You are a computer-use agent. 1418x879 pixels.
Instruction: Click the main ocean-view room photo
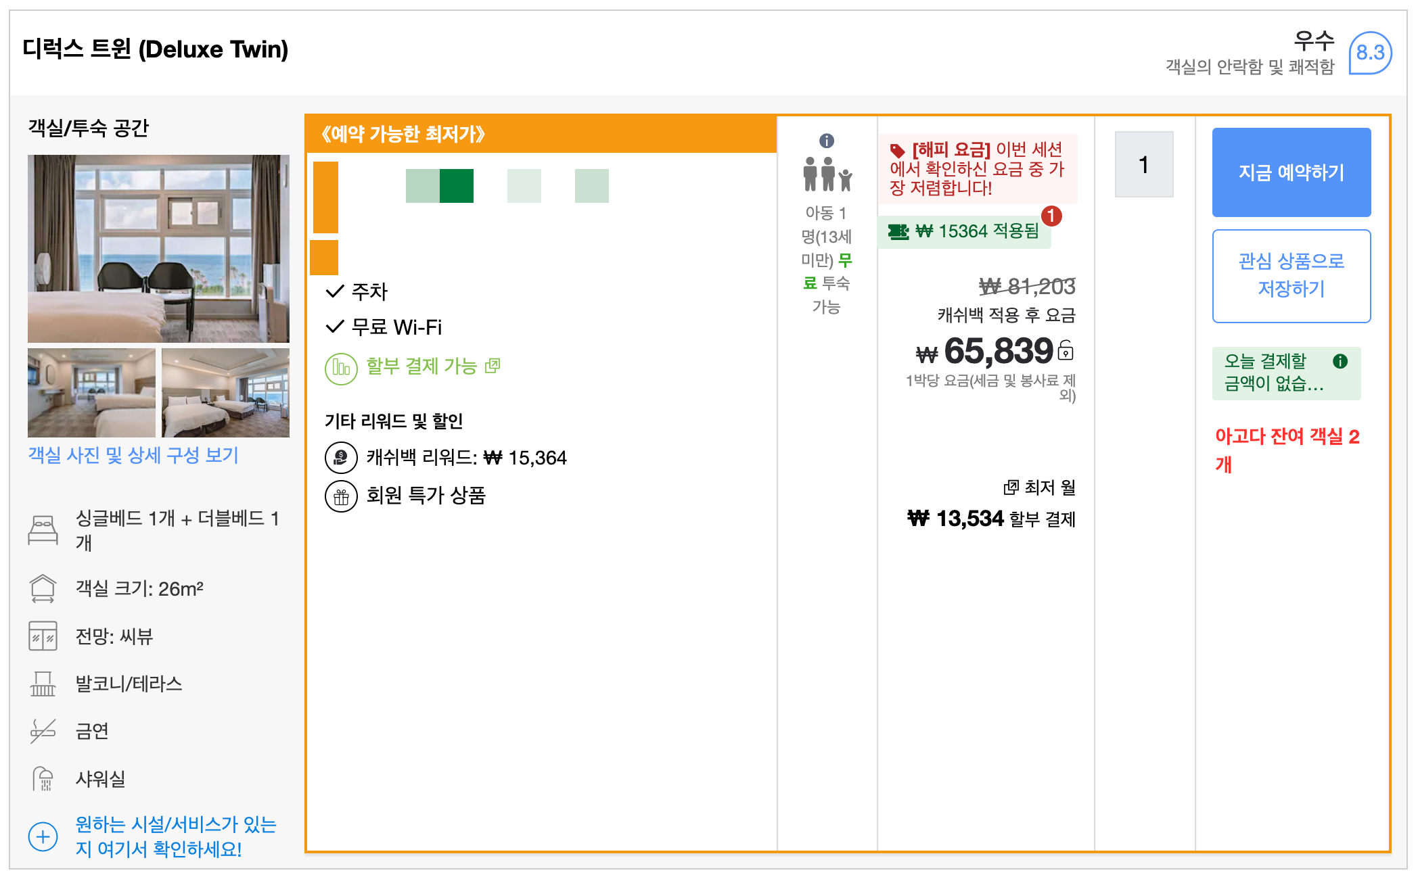pos(158,248)
